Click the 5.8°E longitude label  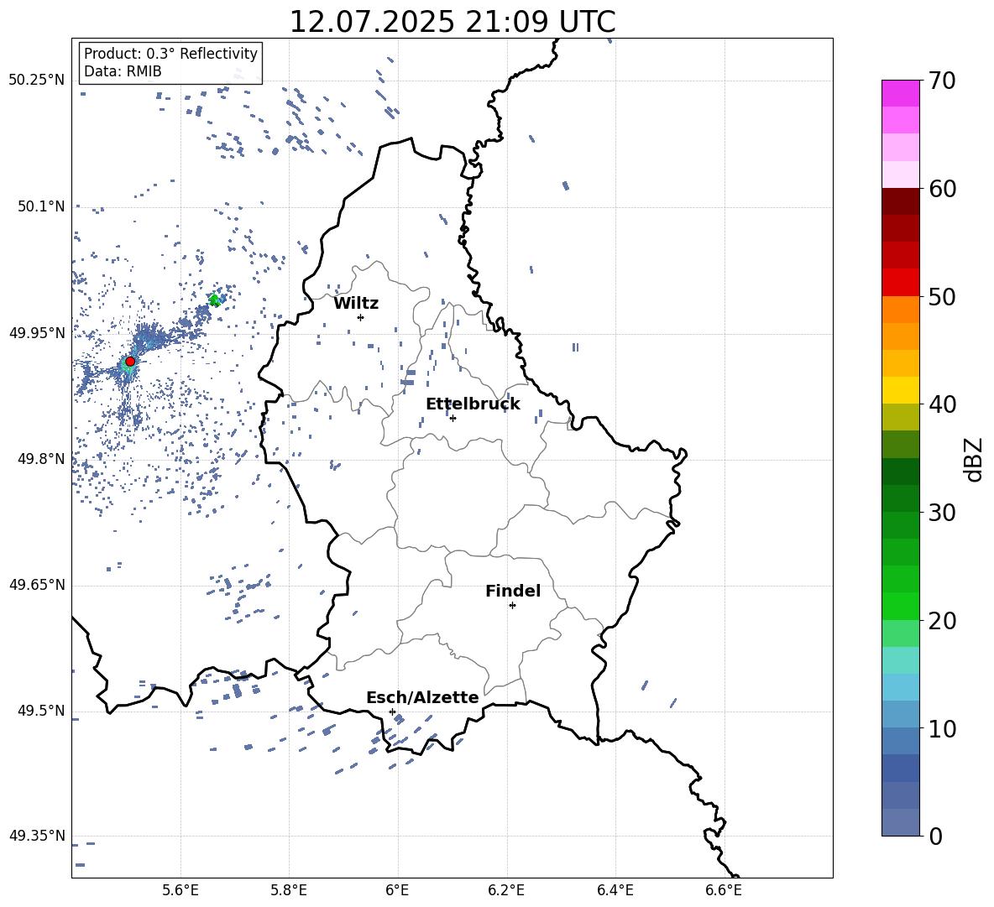point(289,890)
